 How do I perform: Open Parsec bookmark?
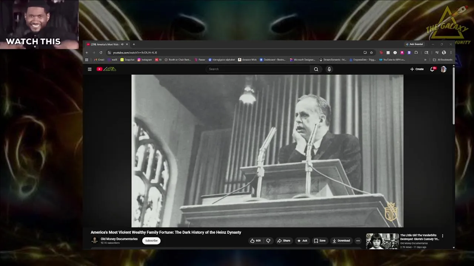[x=200, y=59]
